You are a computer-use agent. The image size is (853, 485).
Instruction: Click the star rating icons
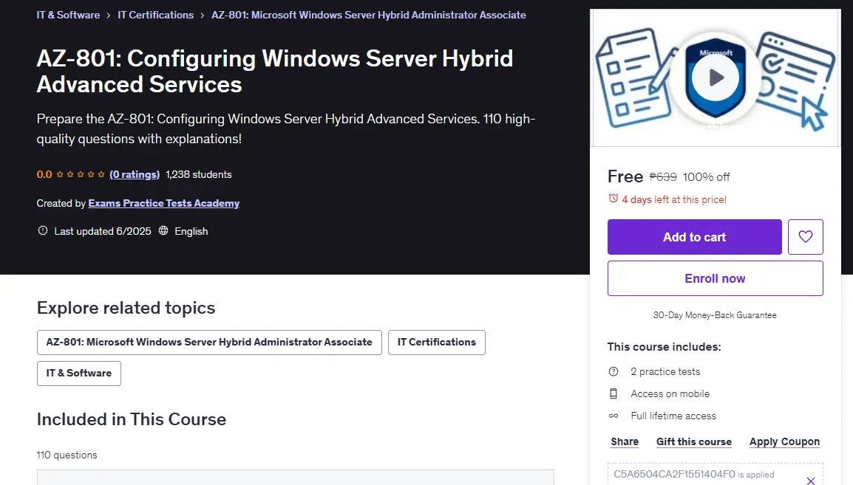80,174
